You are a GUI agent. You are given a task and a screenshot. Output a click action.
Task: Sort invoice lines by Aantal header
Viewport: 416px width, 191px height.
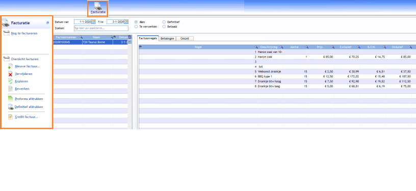tap(294, 47)
